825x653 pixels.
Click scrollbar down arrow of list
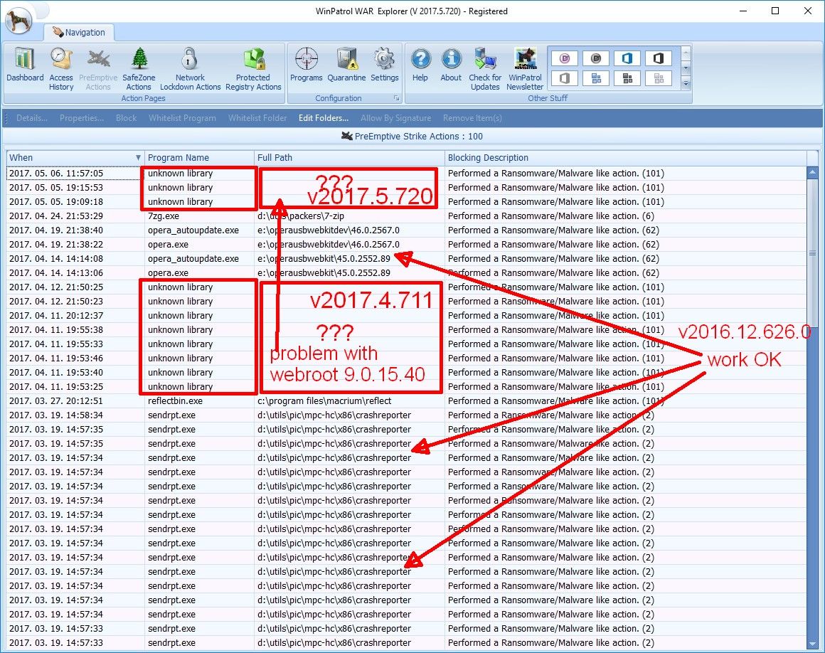click(812, 644)
